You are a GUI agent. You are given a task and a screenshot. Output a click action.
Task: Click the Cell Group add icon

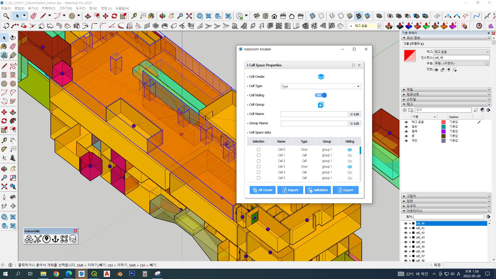tap(321, 105)
